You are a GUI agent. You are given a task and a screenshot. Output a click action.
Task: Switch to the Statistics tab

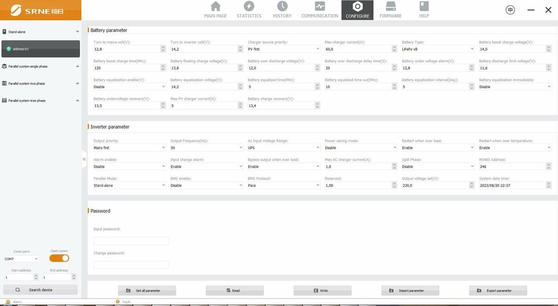[249, 10]
